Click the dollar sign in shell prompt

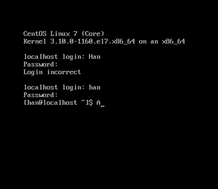[x=91, y=103]
